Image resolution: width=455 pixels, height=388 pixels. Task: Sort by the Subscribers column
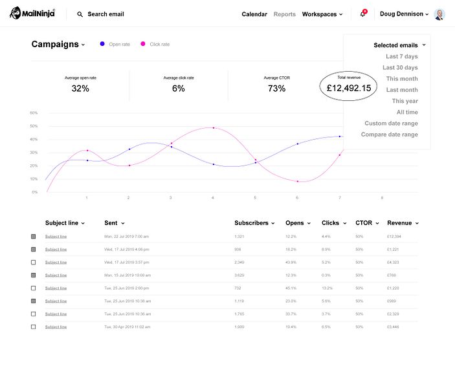[x=254, y=223]
